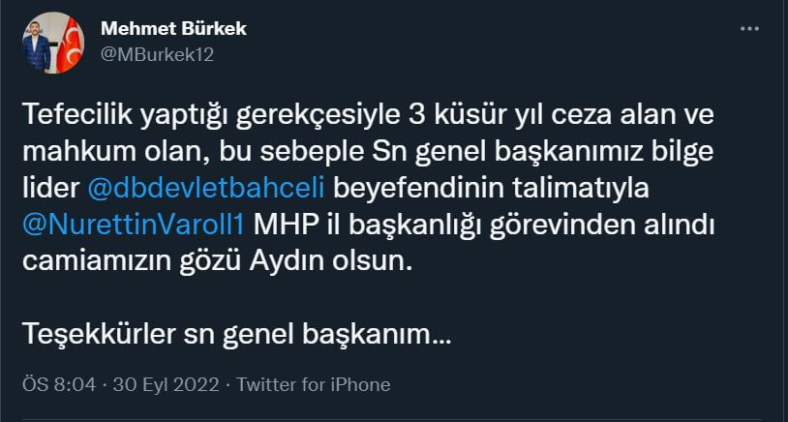
Task: Click the @MBurkek12 handle
Action: point(157,54)
